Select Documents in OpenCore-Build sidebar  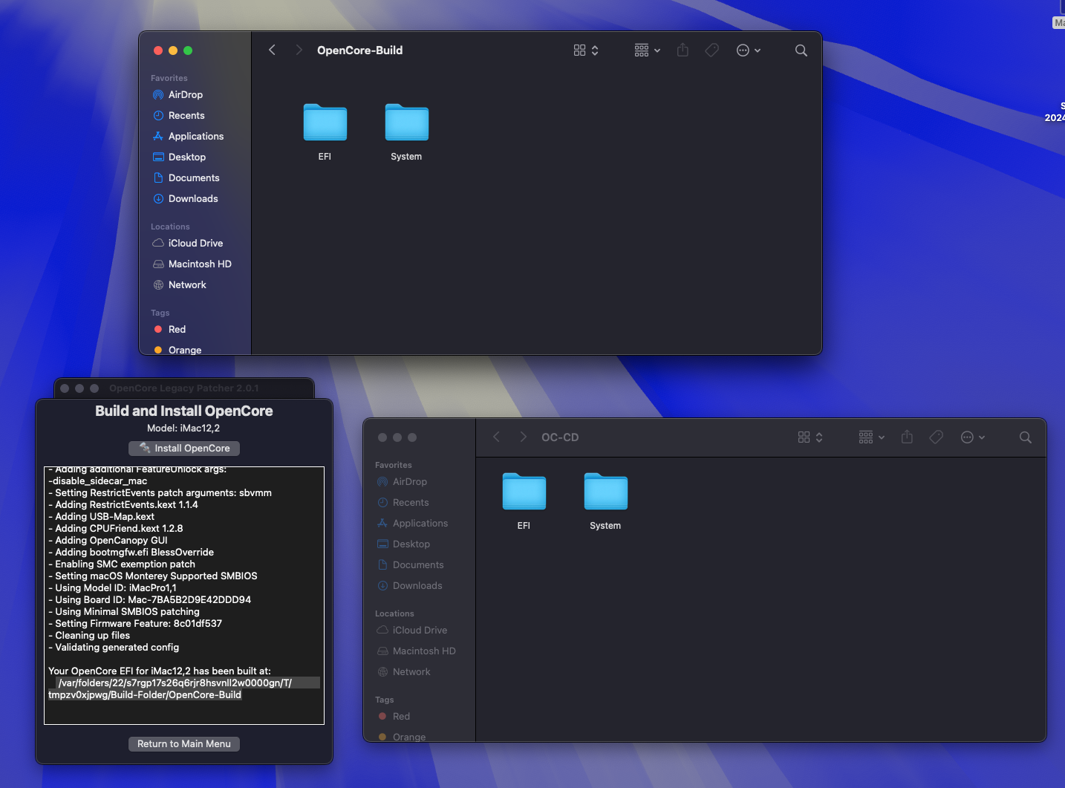tap(195, 178)
